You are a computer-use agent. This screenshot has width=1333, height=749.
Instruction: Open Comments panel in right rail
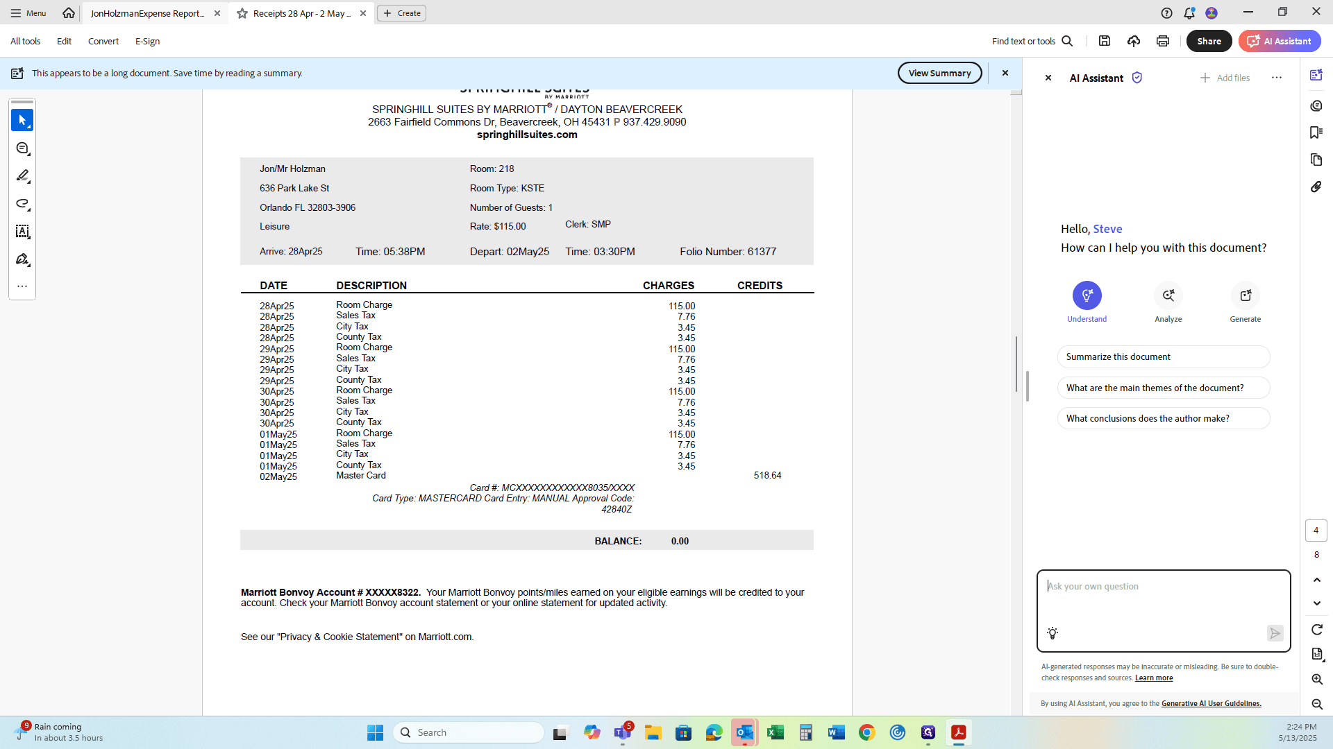coord(1316,105)
